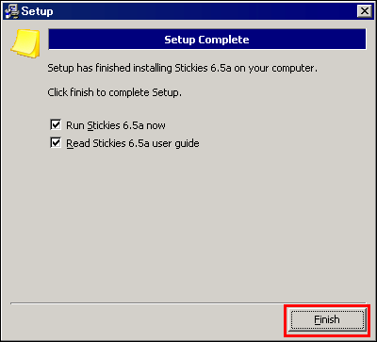
Task: Close the Setup dialog window
Action: [x=364, y=11]
